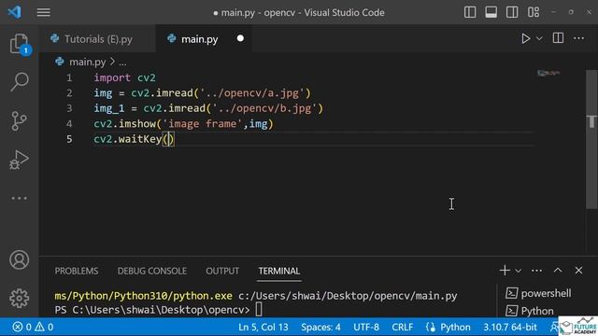Open the OUTPUT panel tab
The width and height of the screenshot is (598, 336).
(222, 271)
